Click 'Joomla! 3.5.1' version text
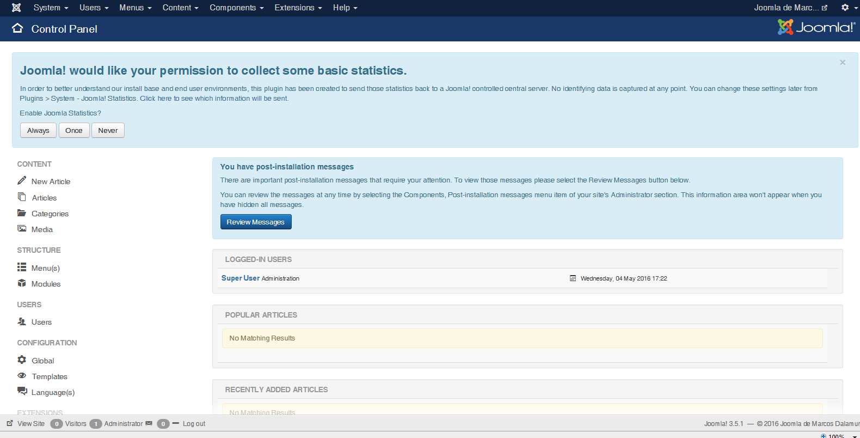This screenshot has height=438, width=860. click(x=723, y=423)
